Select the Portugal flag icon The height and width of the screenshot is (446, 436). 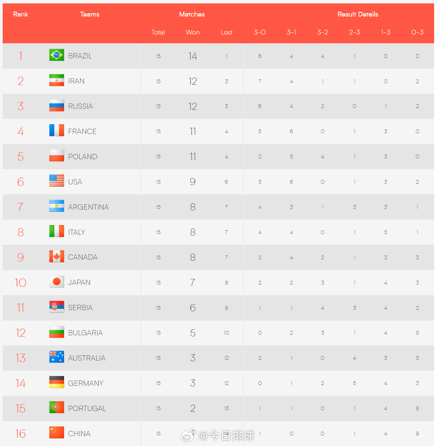56,408
